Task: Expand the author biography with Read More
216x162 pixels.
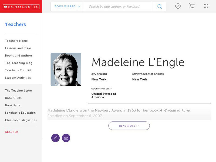Action: point(129,126)
